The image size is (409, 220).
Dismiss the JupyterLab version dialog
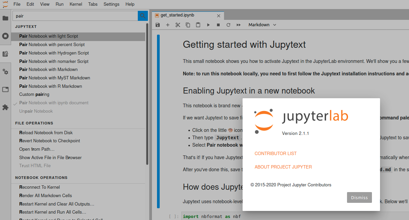(x=359, y=197)
